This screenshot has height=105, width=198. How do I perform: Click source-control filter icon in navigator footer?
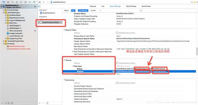click(x=9, y=103)
